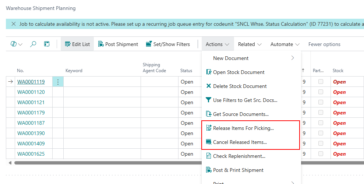Click the funnel icon for Use Filters
The image size is (364, 184).
209,100
